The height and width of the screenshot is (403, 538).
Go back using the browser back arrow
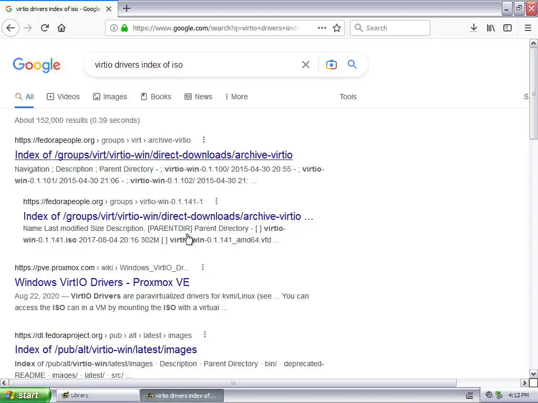11,28
